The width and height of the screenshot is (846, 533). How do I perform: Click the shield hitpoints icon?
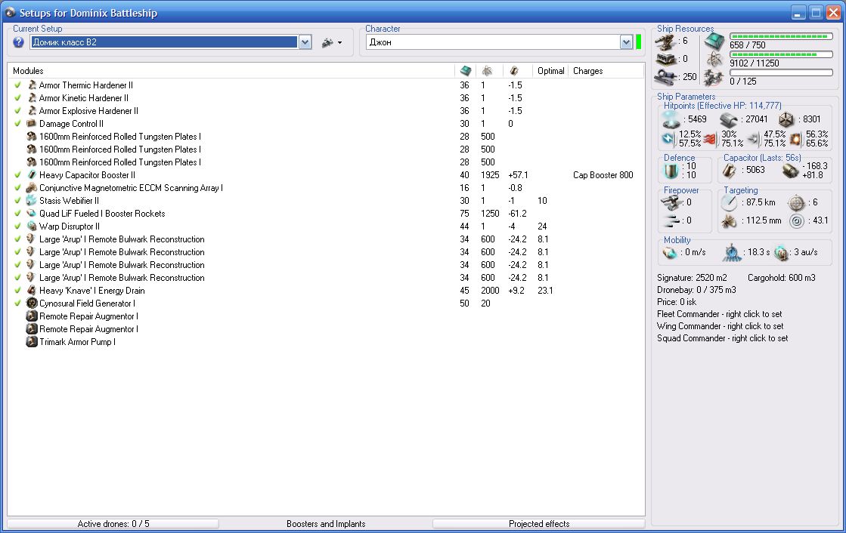click(x=671, y=119)
